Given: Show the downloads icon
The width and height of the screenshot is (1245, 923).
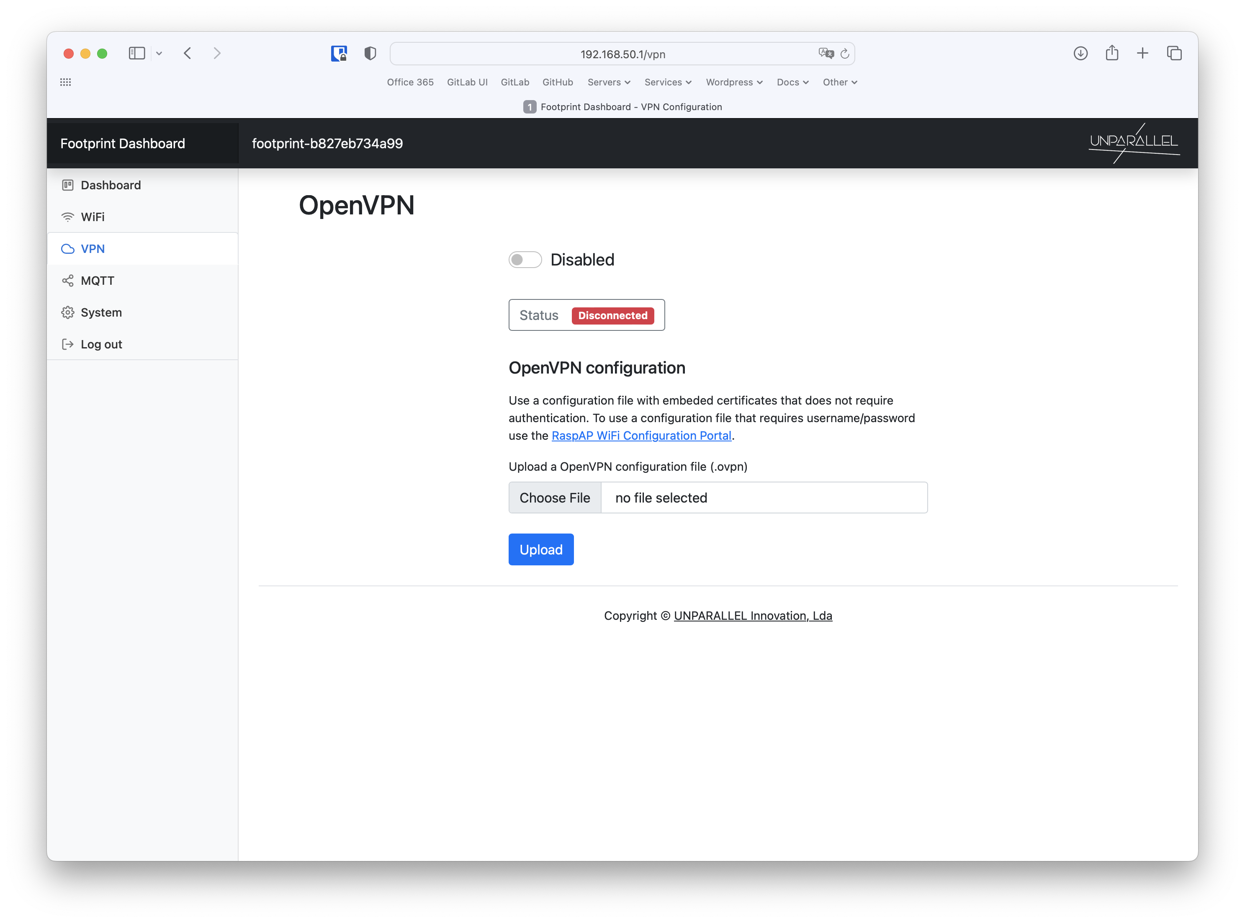Looking at the screenshot, I should tap(1080, 54).
